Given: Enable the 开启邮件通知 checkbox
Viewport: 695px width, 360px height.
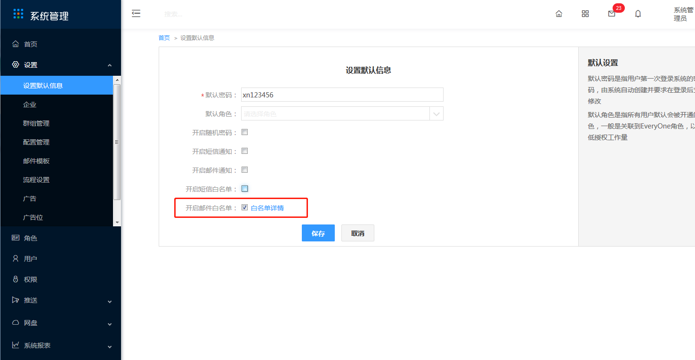Looking at the screenshot, I should pos(244,170).
